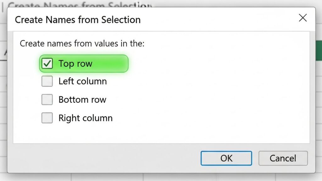Viewport: 322px width, 181px height.
Task: Check the Right column checkbox
Action: (x=47, y=118)
